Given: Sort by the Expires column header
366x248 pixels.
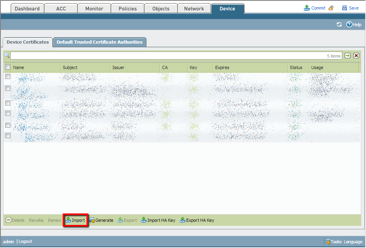Looking at the screenshot, I should (250, 67).
